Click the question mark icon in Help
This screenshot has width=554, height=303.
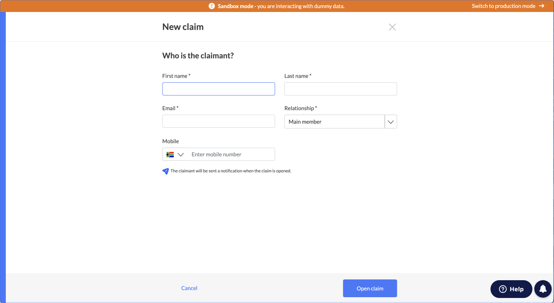tap(503, 289)
